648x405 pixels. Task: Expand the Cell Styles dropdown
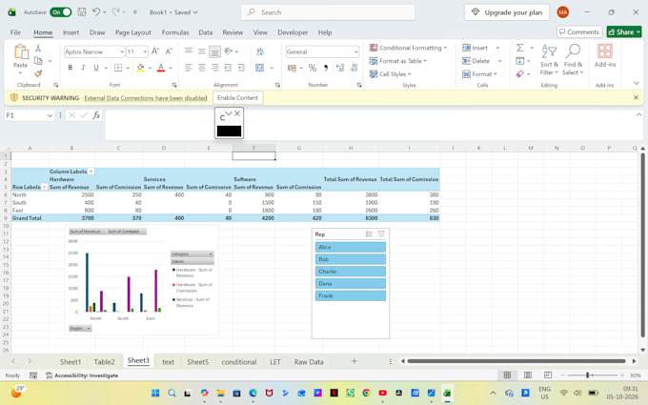pos(390,74)
